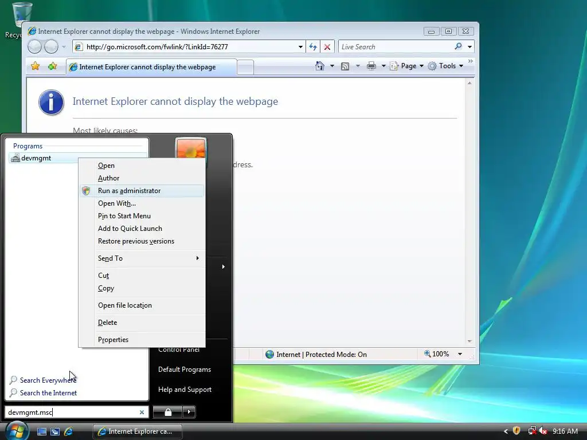The image size is (587, 440).
Task: Click the user account picture thumbnail
Action: [190, 148]
